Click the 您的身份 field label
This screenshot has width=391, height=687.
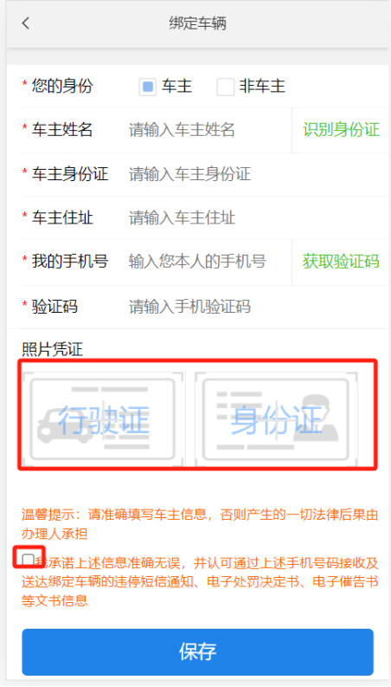(x=62, y=86)
